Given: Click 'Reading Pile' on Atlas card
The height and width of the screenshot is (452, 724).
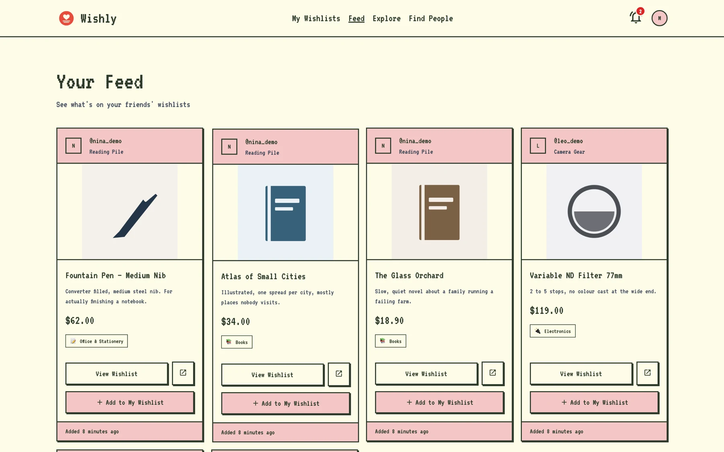Looking at the screenshot, I should pos(262,153).
